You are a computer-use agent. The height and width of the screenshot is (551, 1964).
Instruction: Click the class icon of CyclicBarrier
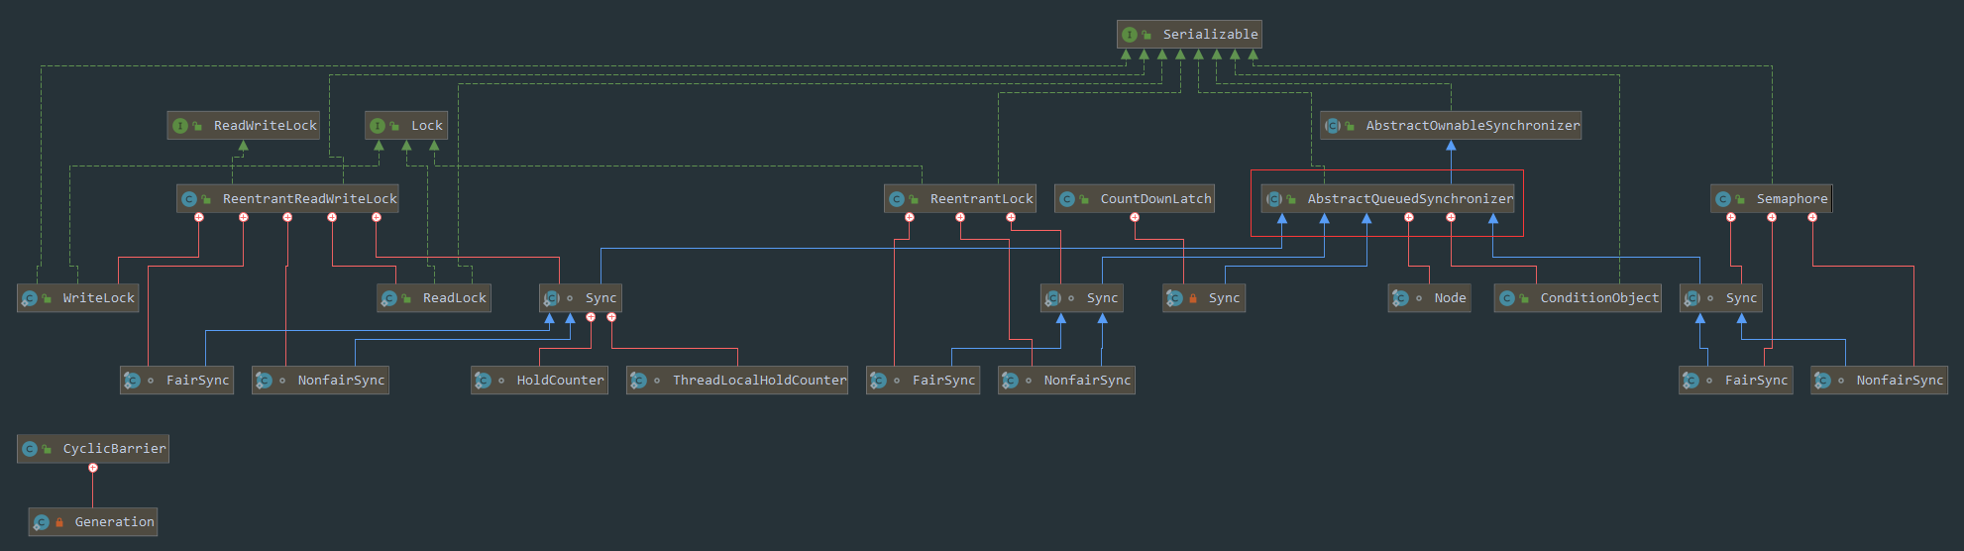pos(30,449)
